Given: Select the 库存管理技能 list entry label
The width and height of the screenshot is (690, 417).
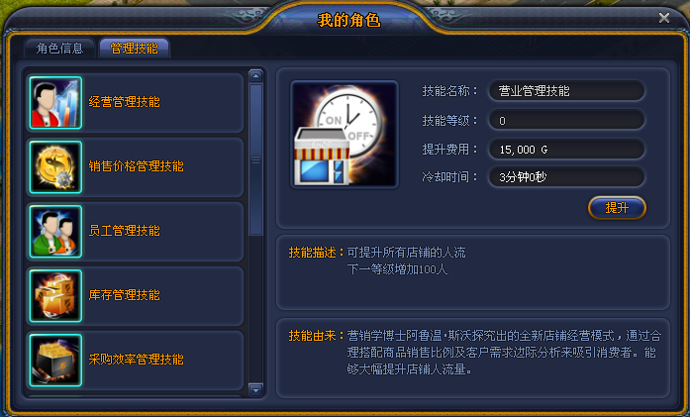Looking at the screenshot, I should point(124,294).
